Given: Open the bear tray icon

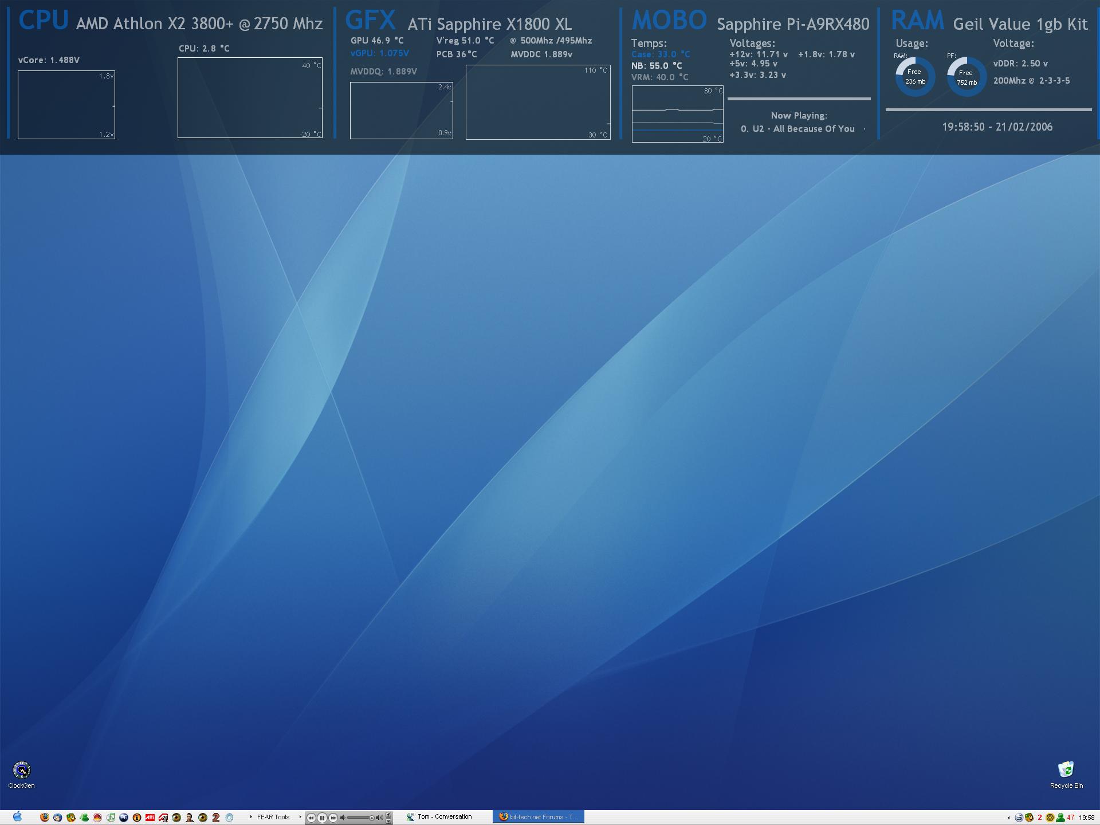Looking at the screenshot, I should pos(1030,818).
